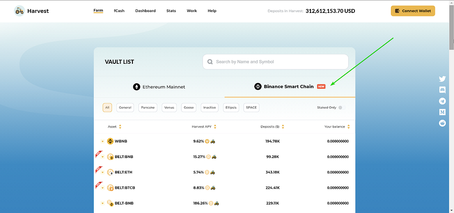The height and width of the screenshot is (213, 454).
Task: Open the Dashboard nav item
Action: point(145,11)
